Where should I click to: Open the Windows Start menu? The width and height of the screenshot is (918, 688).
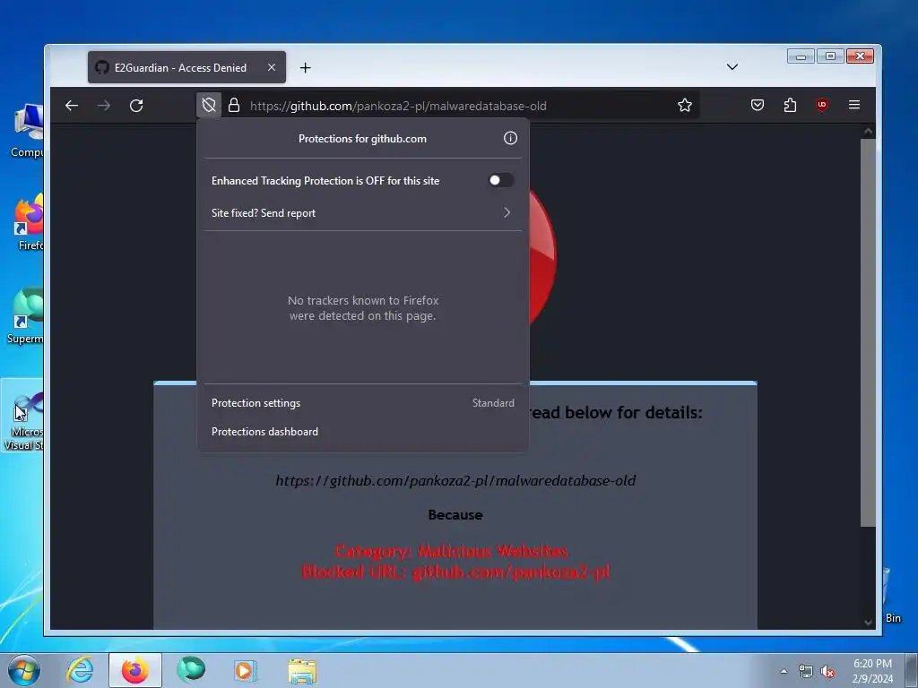[23, 670]
